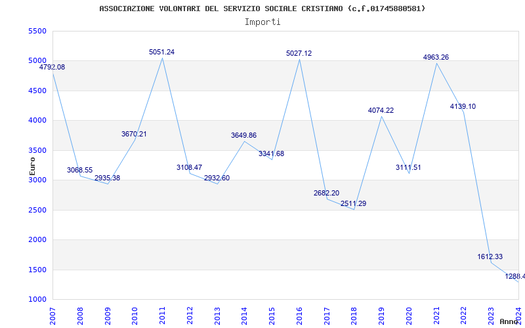525x328 pixels.
Task: Click the 1500 y-axis tick label
Action: (x=37, y=270)
